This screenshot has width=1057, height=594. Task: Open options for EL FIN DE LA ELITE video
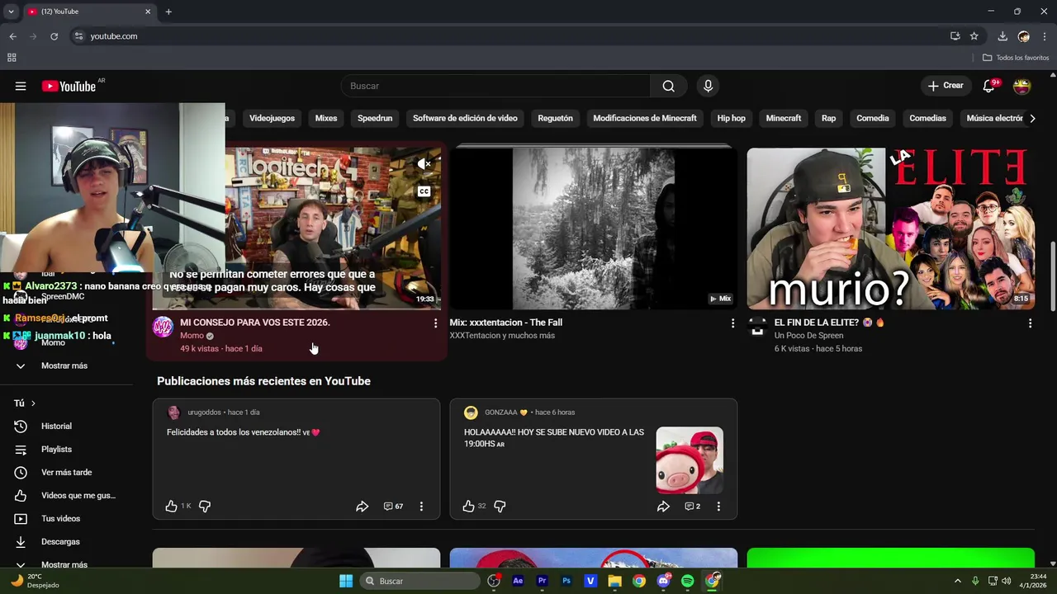click(1030, 323)
